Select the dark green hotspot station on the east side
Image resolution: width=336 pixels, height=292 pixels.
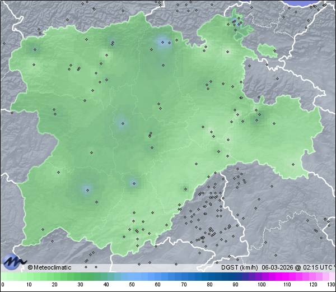click(258, 117)
